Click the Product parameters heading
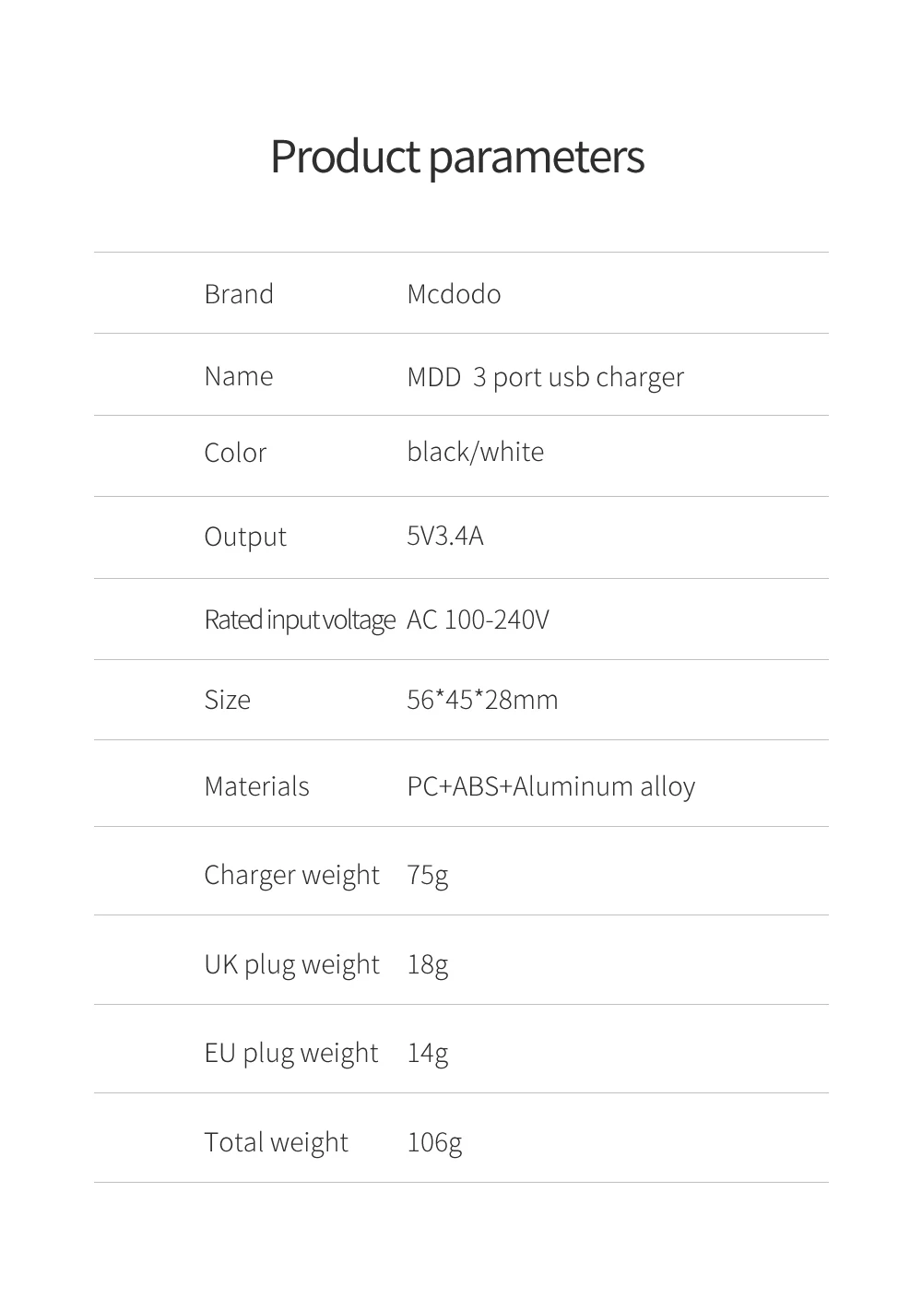The image size is (922, 1298). [457, 157]
